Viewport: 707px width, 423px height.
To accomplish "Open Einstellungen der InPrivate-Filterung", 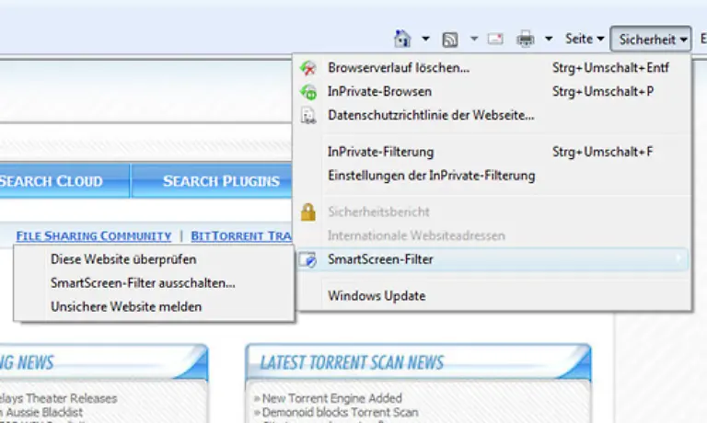I will 493,176.
